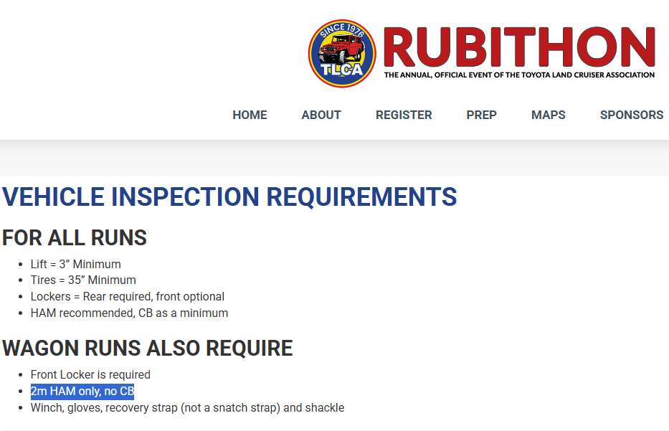669x431 pixels.
Task: Click the Toyota Land Cruiser Association tagline
Action: (x=519, y=75)
